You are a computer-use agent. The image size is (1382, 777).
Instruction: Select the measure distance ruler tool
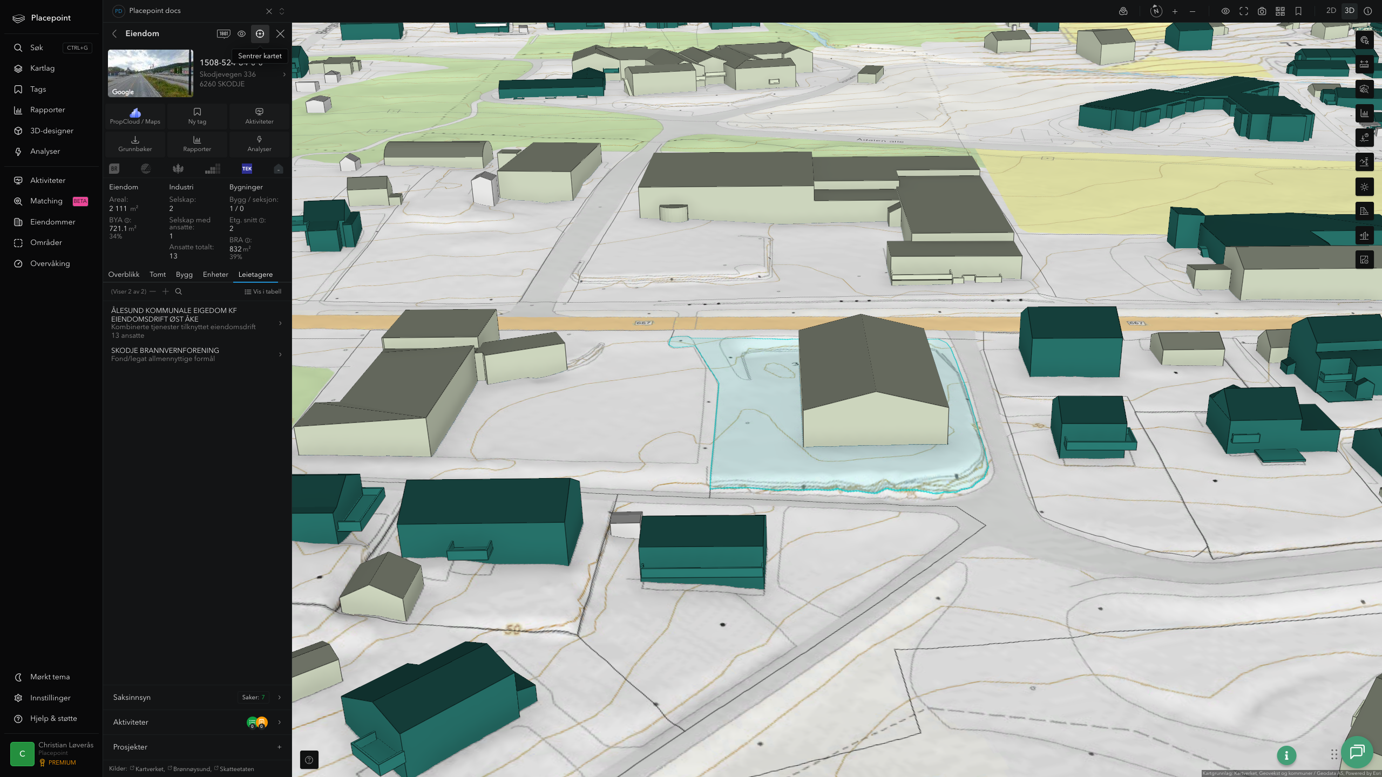pos(1364,64)
